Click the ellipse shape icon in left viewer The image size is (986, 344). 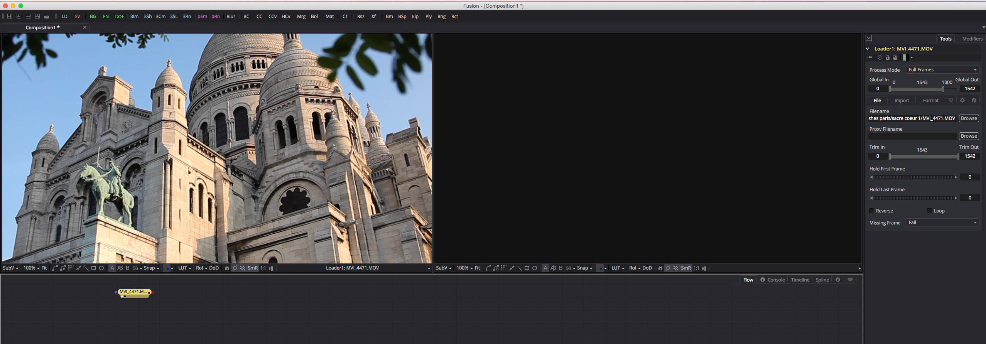[101, 268]
